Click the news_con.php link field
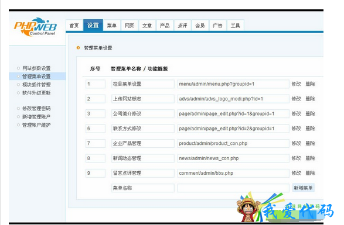Image resolution: width=344 pixels, height=225 pixels. coord(233,158)
